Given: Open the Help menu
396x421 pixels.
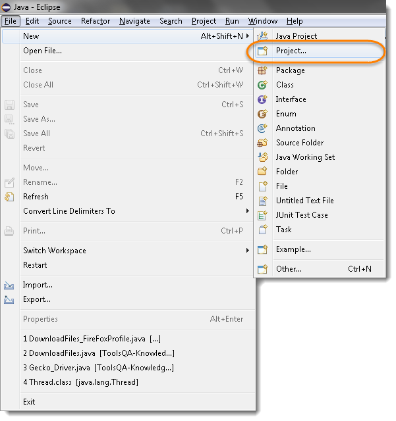Looking at the screenshot, I should [295, 21].
